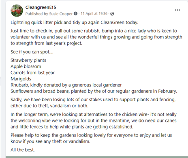Open the 11 April at 19:36 timestamp
188x158 pixels.
[94, 14]
